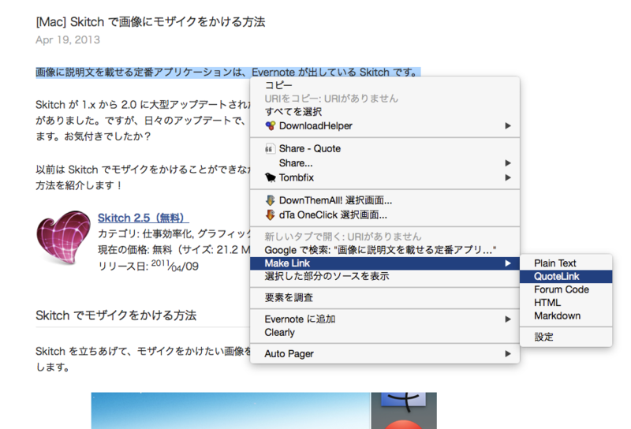This screenshot has width=631, height=429.
Task: Choose すべてを選択 in context menu
Action: 385,112
